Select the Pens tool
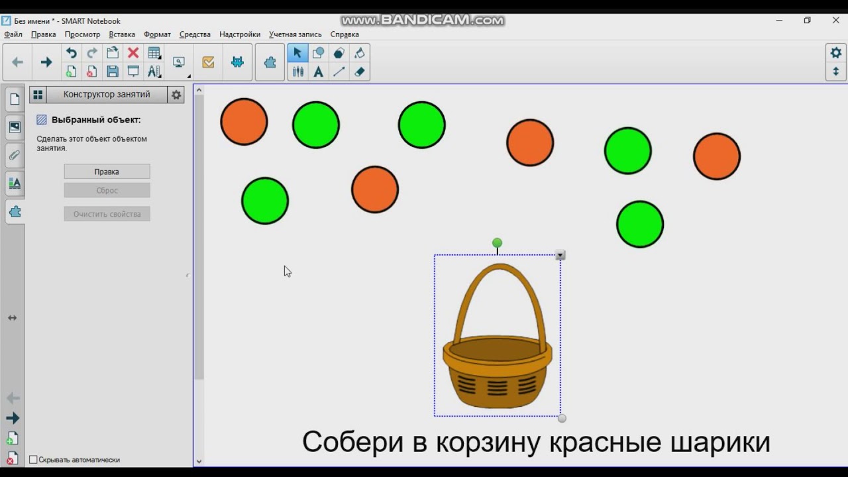This screenshot has width=848, height=477. [297, 72]
